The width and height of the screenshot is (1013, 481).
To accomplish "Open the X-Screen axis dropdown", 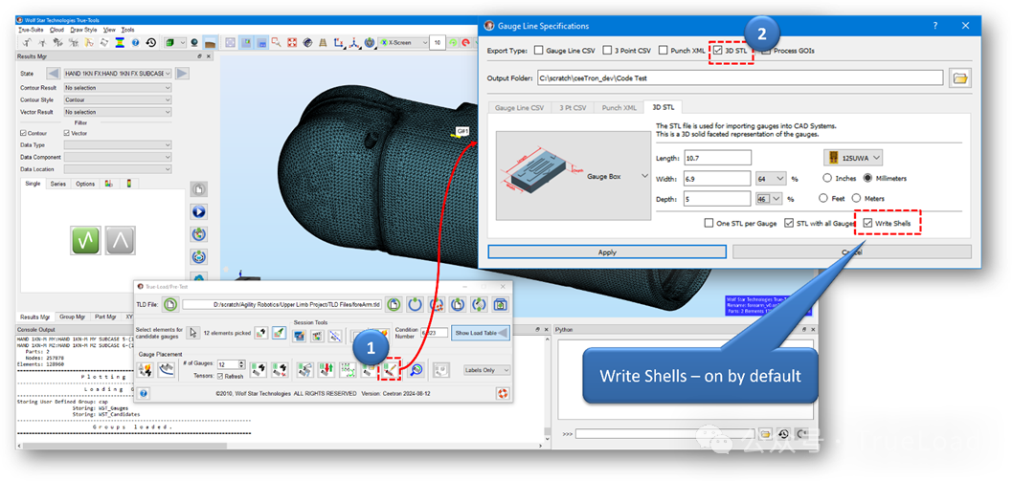I will [x=404, y=43].
